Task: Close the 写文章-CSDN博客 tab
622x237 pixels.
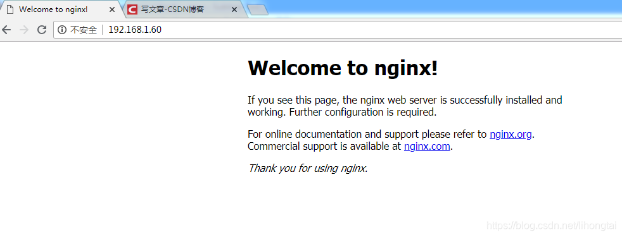Action: [234, 9]
